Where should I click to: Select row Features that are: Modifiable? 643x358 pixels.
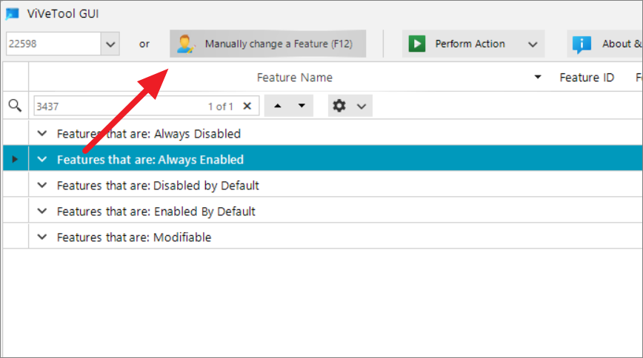(x=323, y=237)
